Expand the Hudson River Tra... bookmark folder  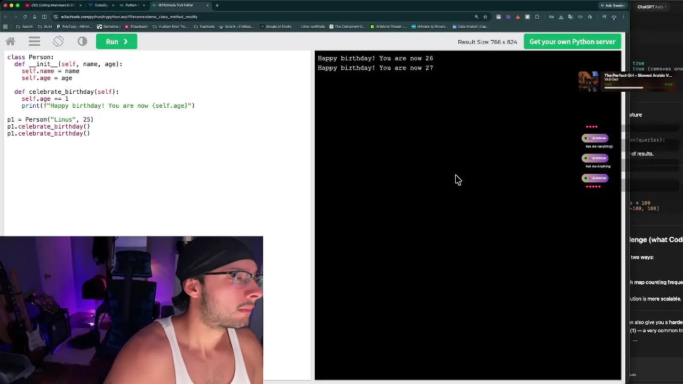pyautogui.click(x=170, y=26)
